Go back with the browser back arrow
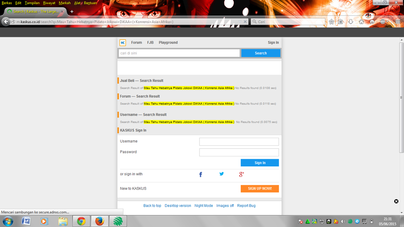This screenshot has width=404, height=227. pos(6,22)
